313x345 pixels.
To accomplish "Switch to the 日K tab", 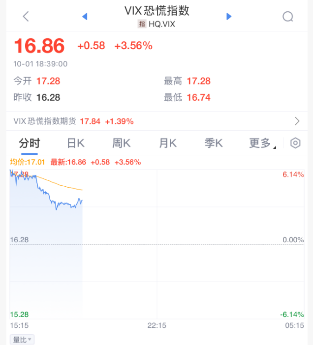I will point(76,143).
